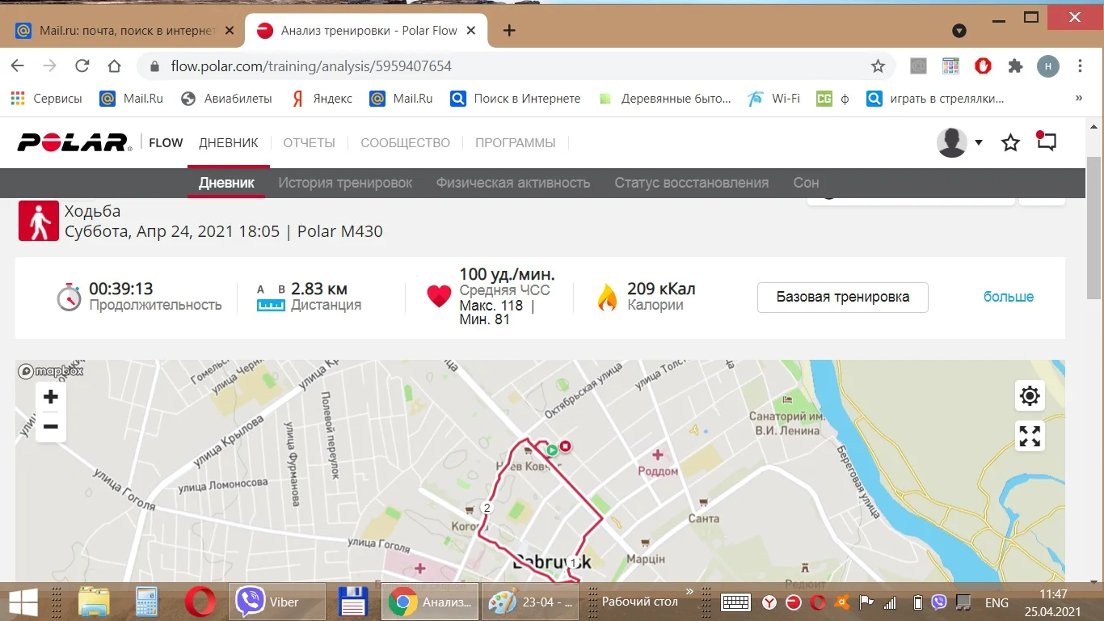This screenshot has height=621, width=1104.
Task: Switch to the Mail.ru browser tab
Action: pyautogui.click(x=125, y=31)
